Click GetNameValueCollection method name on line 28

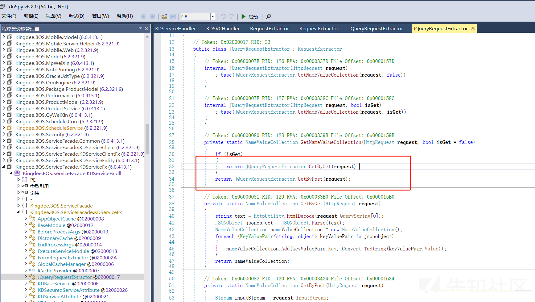pyautogui.click(x=331, y=142)
